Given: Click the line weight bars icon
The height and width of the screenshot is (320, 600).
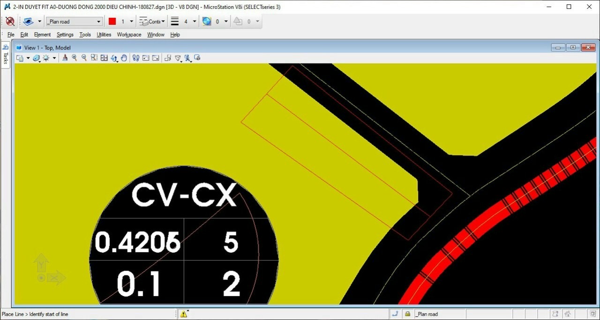Looking at the screenshot, I should (x=174, y=22).
